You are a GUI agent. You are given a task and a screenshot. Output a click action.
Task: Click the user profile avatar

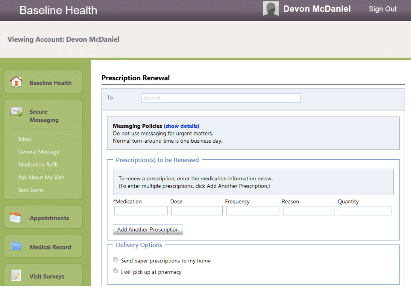(x=271, y=9)
